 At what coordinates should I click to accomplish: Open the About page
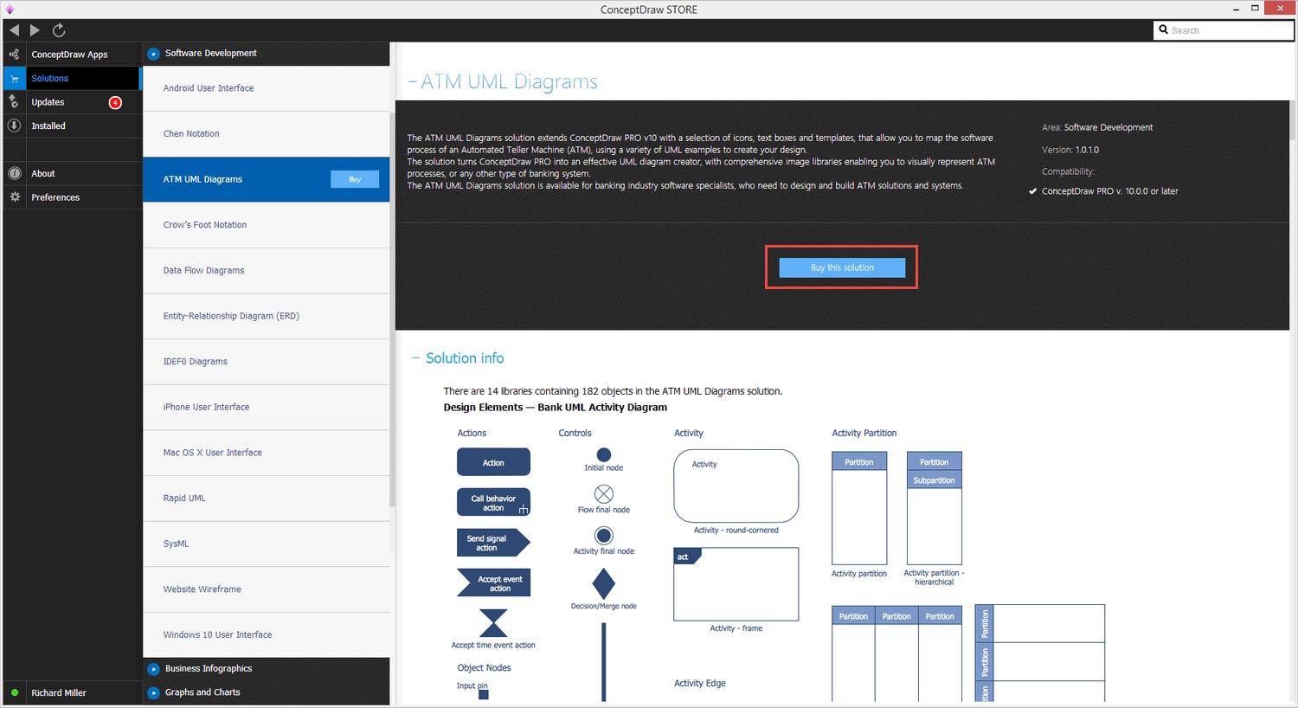click(x=72, y=173)
